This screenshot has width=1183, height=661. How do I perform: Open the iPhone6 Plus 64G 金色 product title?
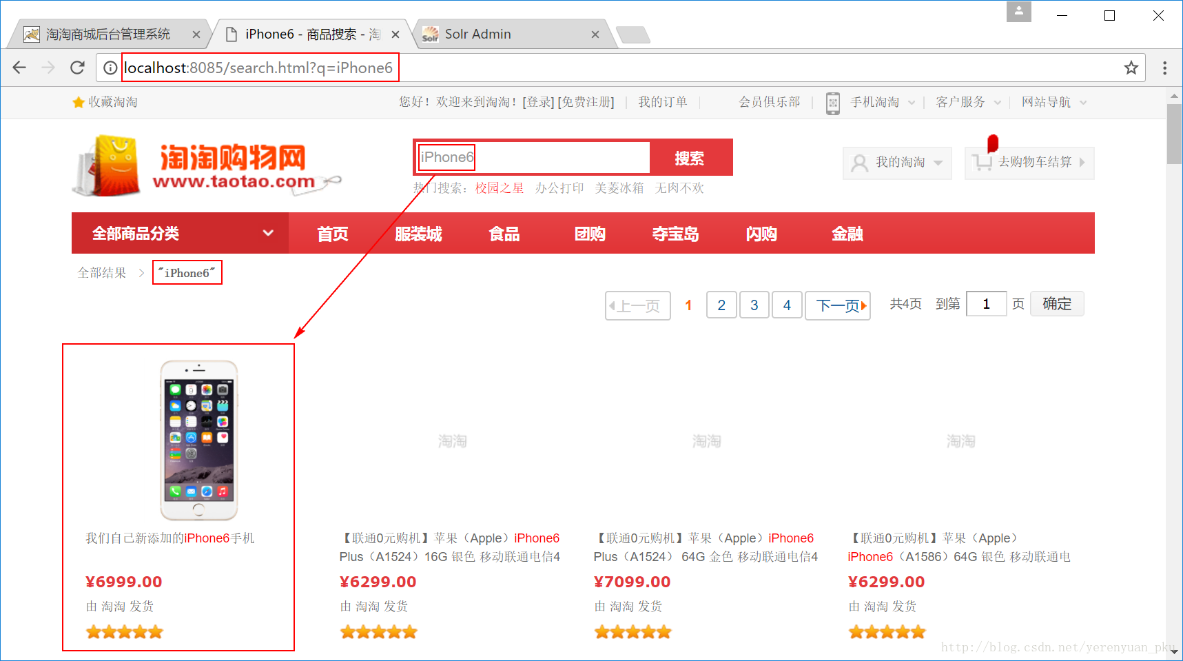click(x=706, y=547)
